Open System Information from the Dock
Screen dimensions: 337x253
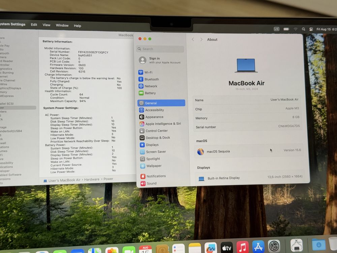point(296,245)
